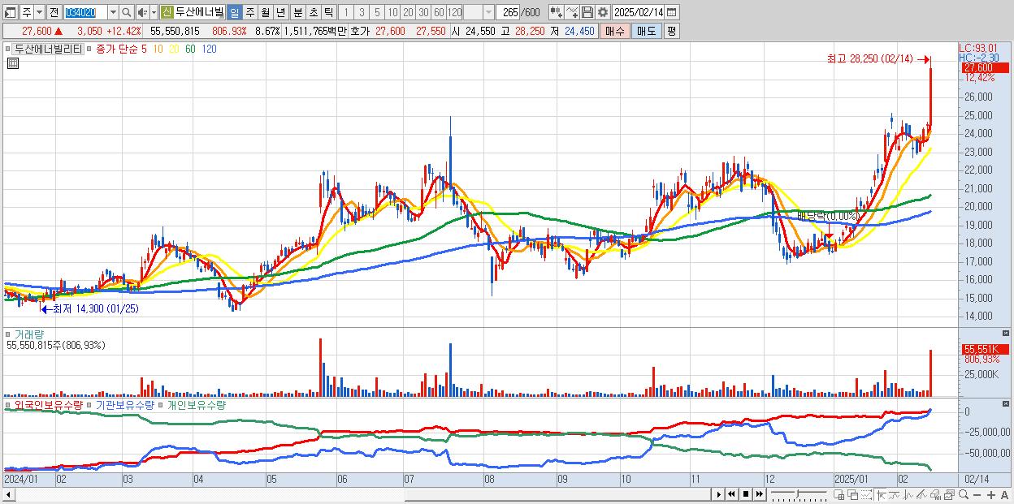Click the fast-forward double-arrow button

coord(759,494)
